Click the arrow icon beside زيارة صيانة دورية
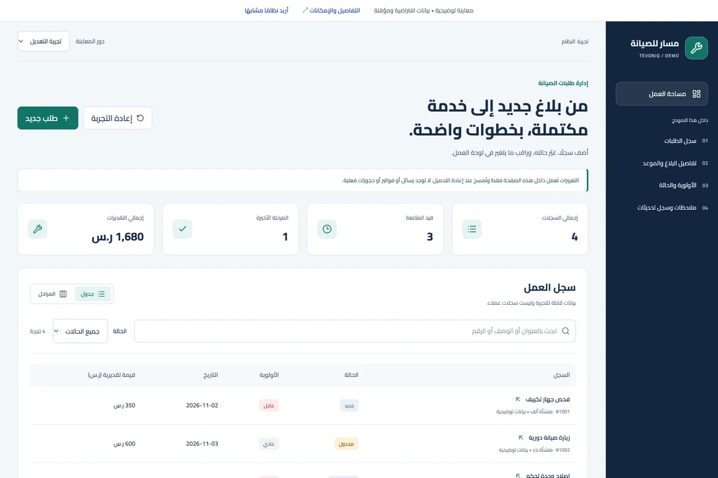 click(x=521, y=437)
